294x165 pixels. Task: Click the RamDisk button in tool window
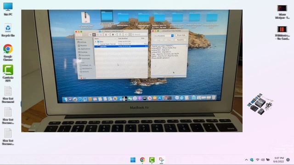(x=180, y=40)
